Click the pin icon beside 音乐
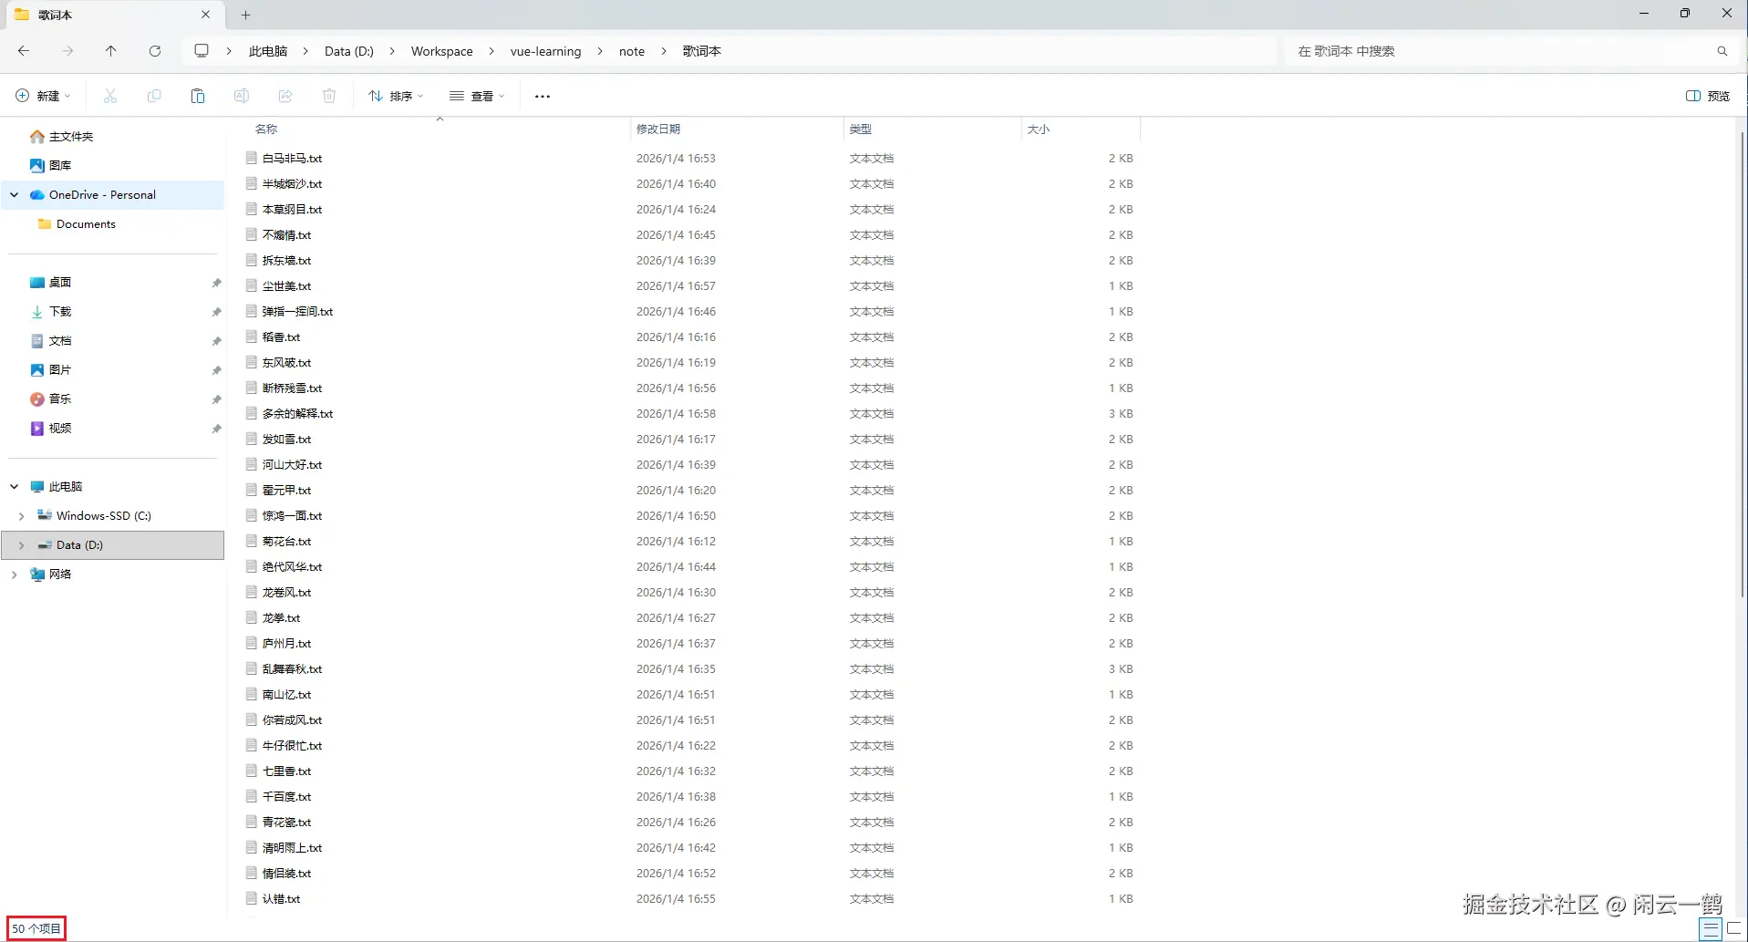 [216, 399]
